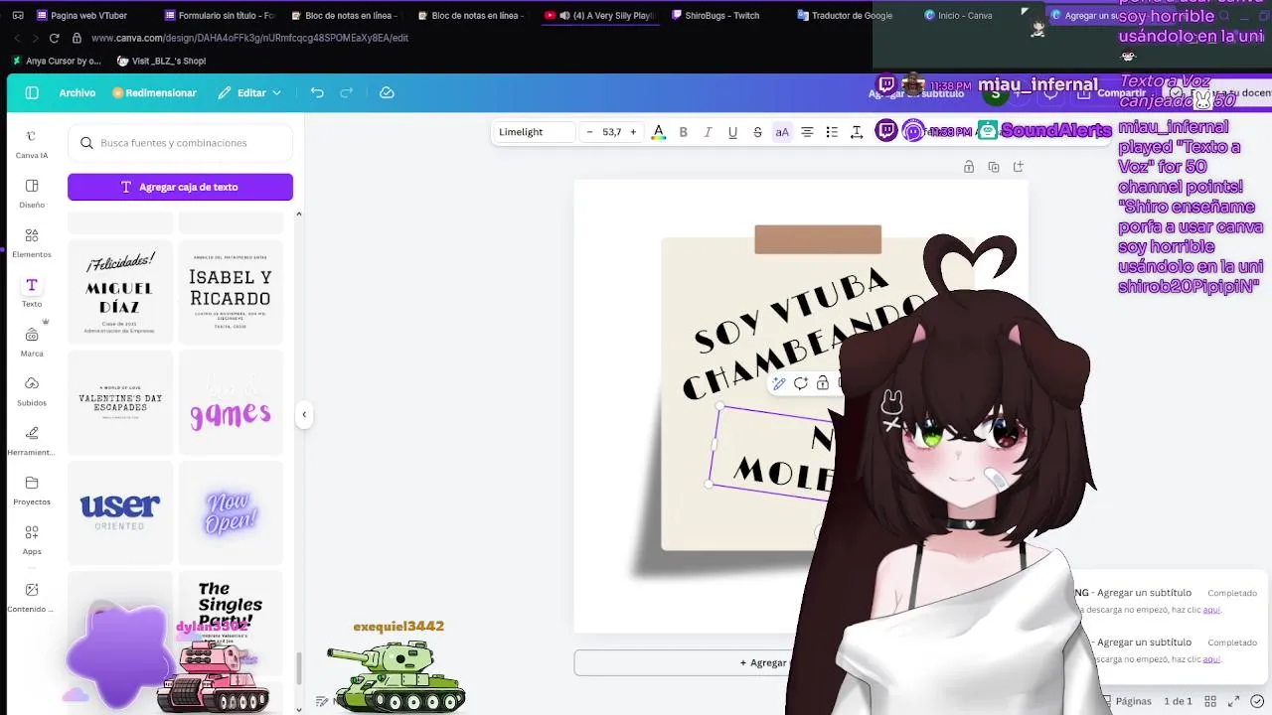Collapse the side panel with the arrow
Image resolution: width=1272 pixels, height=715 pixels.
point(304,414)
